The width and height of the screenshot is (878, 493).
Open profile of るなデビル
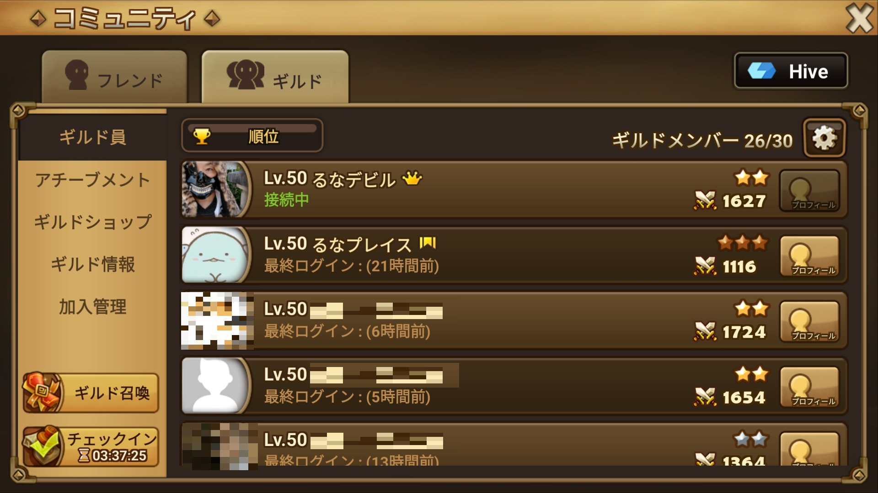click(809, 190)
